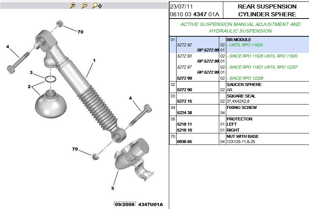Select protector RIGHT part 5218 10
Screen dimensions: 309x209
184,130
